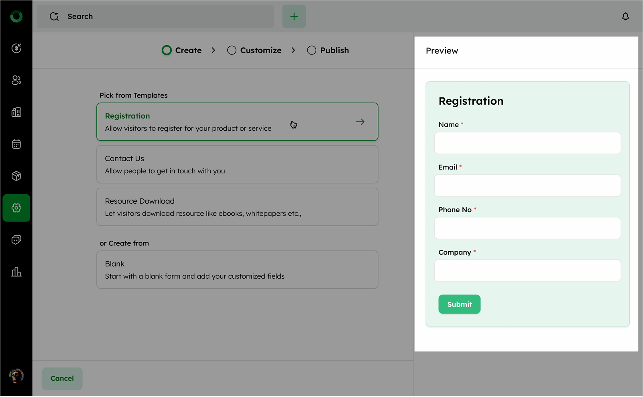Open the calendar icon in sidebar
This screenshot has height=397, width=643.
coord(16,144)
